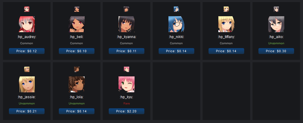The width and height of the screenshot is (303, 123).
Task: Click the Price: $2.20 button for hp_kyu
Action: coord(127,111)
